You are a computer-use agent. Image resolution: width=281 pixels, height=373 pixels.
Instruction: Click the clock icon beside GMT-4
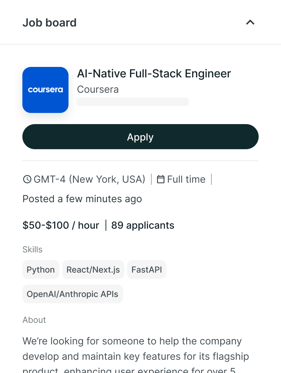27,180
